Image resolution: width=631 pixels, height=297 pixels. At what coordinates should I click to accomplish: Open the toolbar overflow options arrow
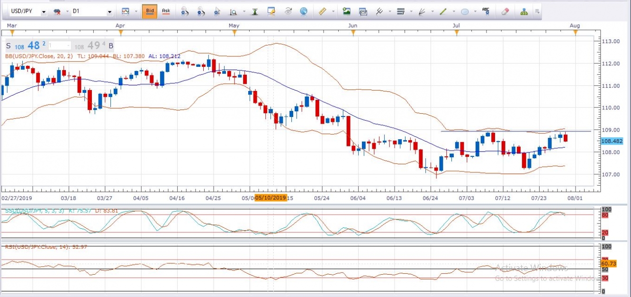coord(537,11)
